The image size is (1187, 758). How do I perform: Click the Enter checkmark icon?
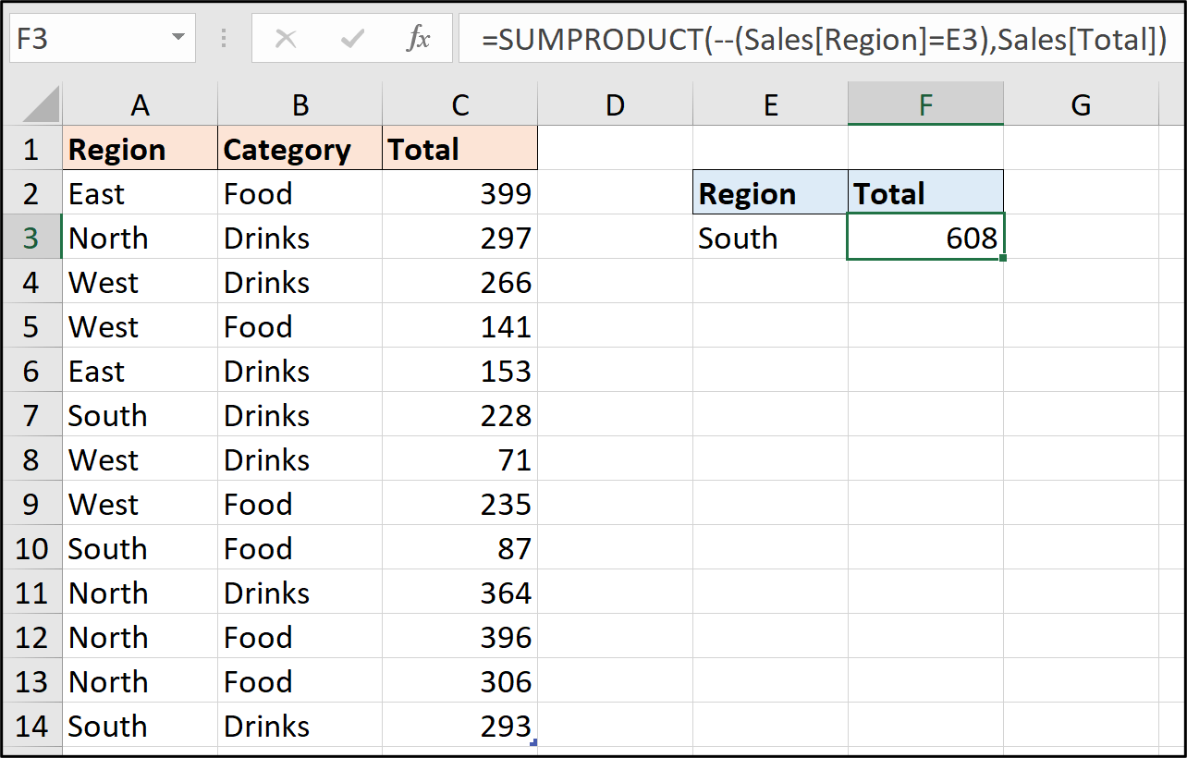(351, 38)
